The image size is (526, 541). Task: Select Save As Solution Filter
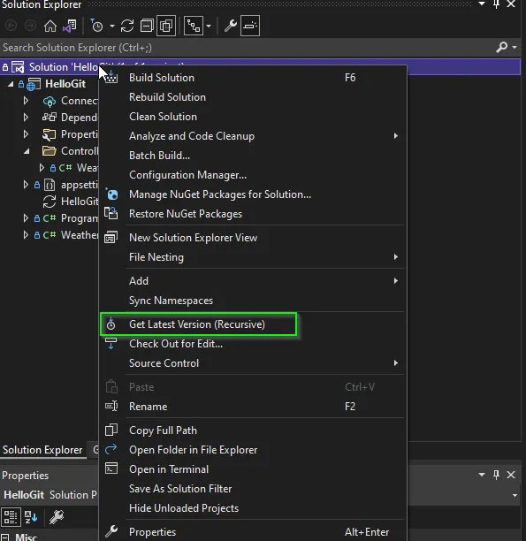click(x=253, y=489)
